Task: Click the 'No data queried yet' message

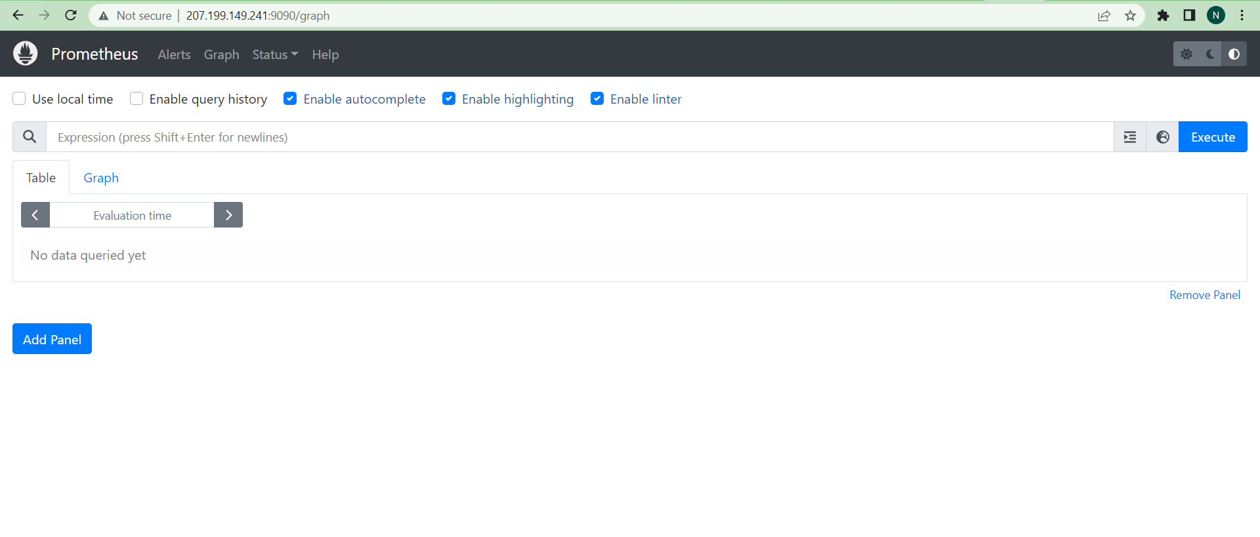Action: coord(88,255)
